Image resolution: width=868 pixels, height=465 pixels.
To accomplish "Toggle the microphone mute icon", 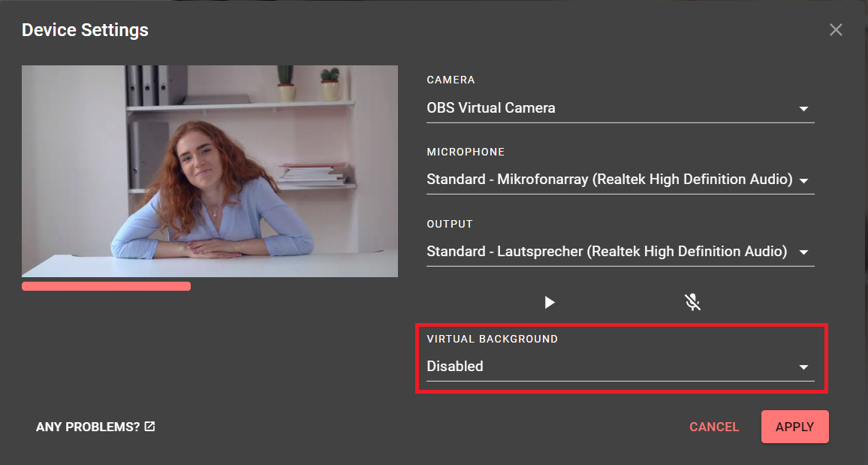I will point(692,302).
